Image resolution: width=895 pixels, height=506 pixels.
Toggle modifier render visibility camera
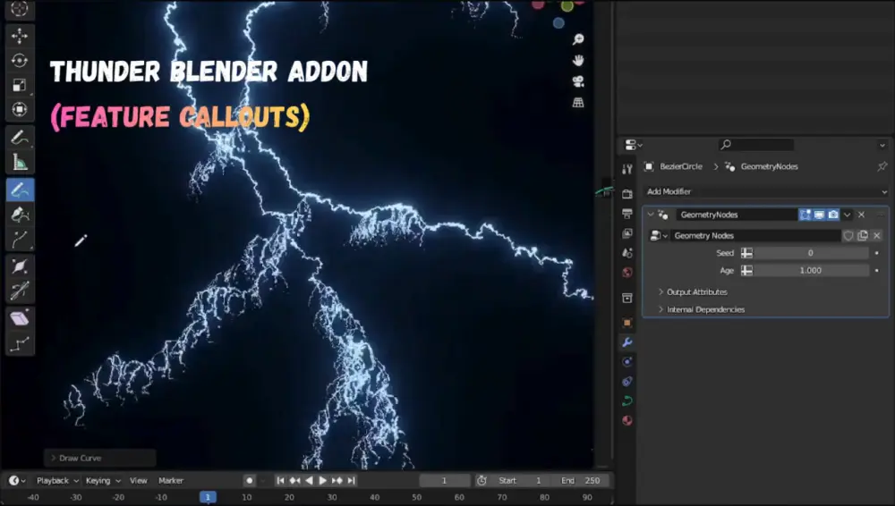pyautogui.click(x=833, y=215)
